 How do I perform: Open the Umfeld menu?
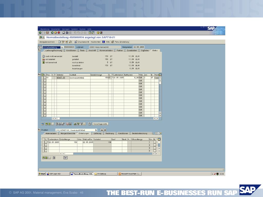[74, 29]
